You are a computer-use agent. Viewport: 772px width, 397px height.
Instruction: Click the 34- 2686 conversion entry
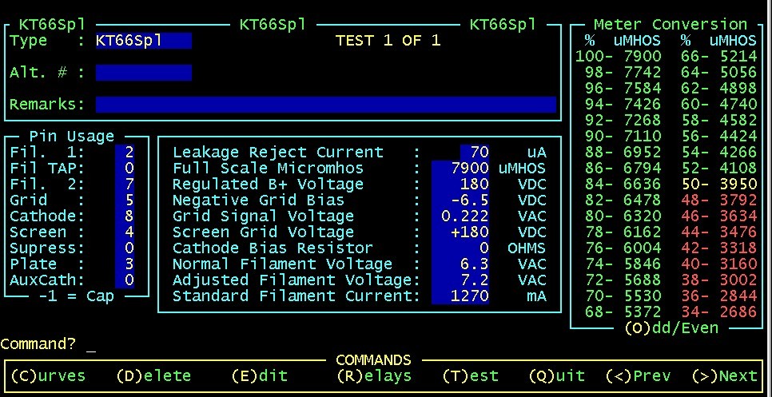click(719, 312)
